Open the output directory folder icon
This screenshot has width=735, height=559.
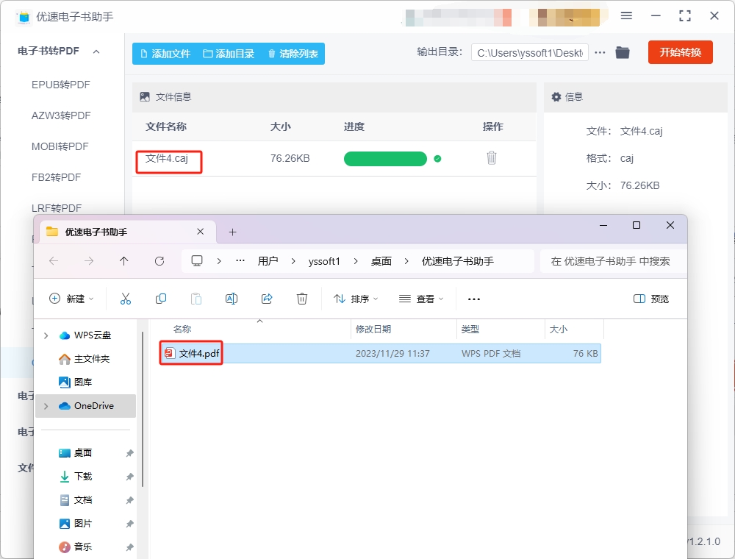pyautogui.click(x=623, y=52)
